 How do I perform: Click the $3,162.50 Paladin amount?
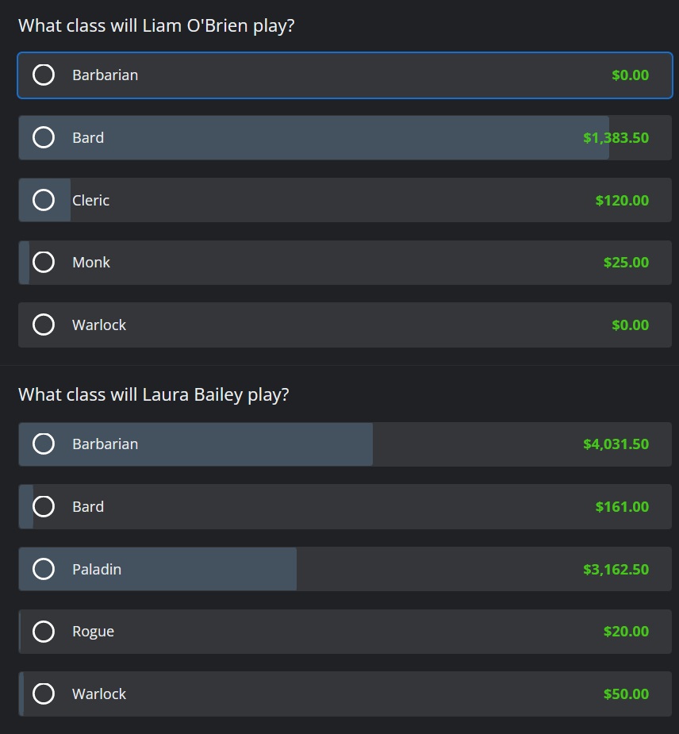616,569
